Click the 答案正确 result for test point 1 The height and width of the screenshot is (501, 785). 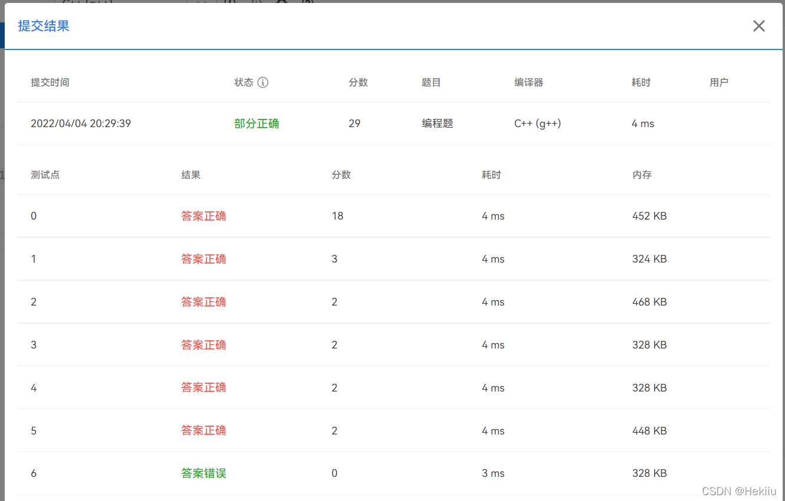(204, 259)
